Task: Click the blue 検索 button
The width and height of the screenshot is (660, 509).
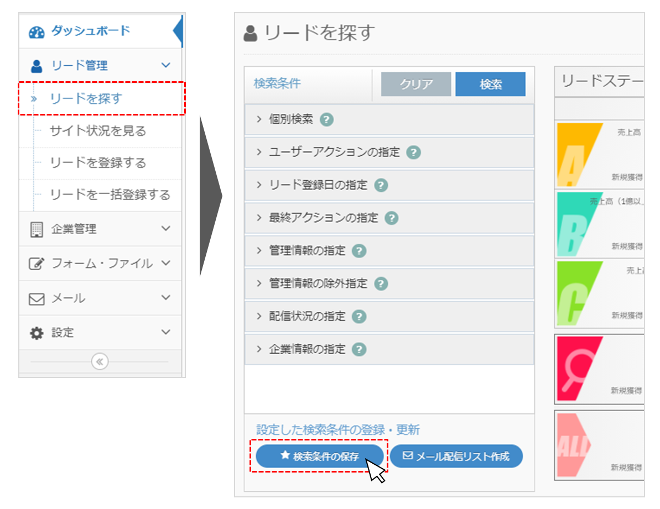Action: pyautogui.click(x=490, y=84)
